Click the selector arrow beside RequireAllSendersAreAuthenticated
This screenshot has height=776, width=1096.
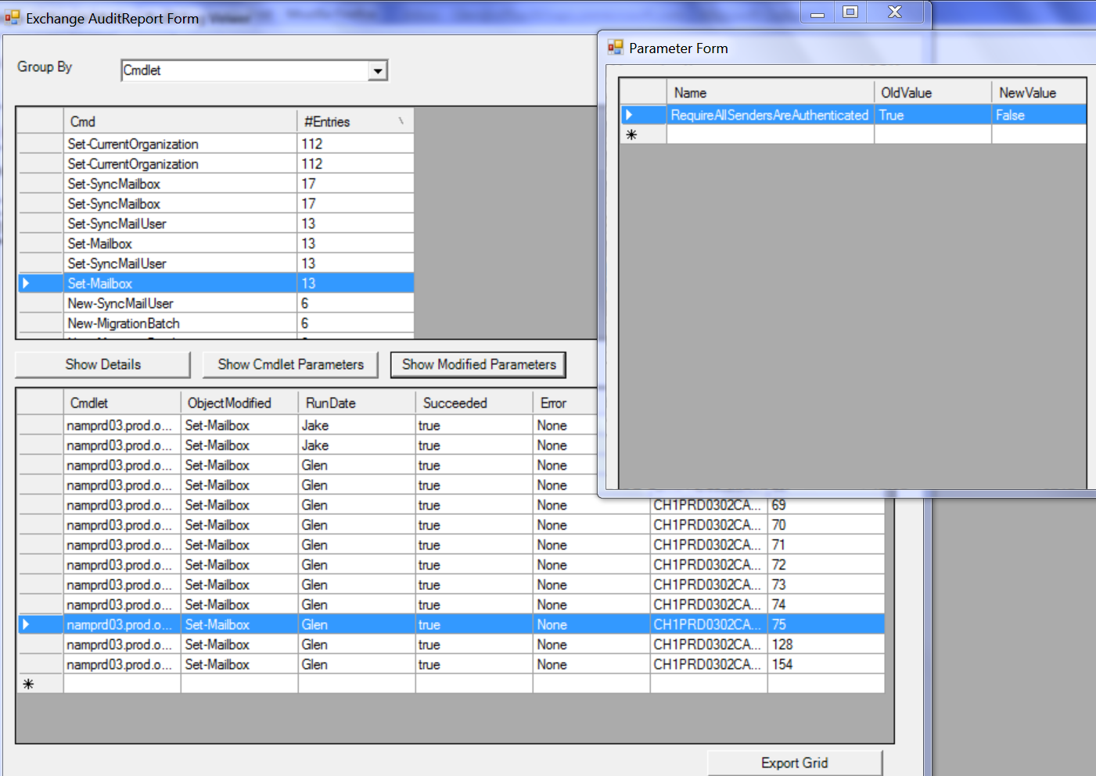(631, 114)
